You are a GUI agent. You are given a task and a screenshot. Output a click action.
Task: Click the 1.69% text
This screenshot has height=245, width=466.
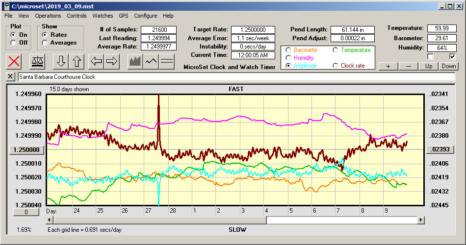pyautogui.click(x=24, y=229)
